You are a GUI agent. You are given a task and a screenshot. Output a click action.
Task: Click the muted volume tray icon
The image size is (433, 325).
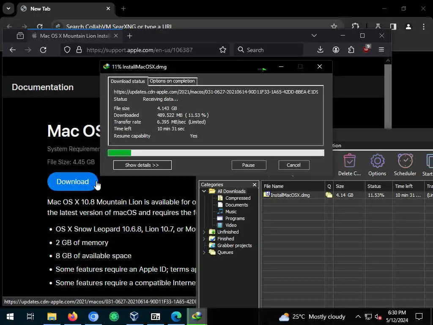click(378, 317)
